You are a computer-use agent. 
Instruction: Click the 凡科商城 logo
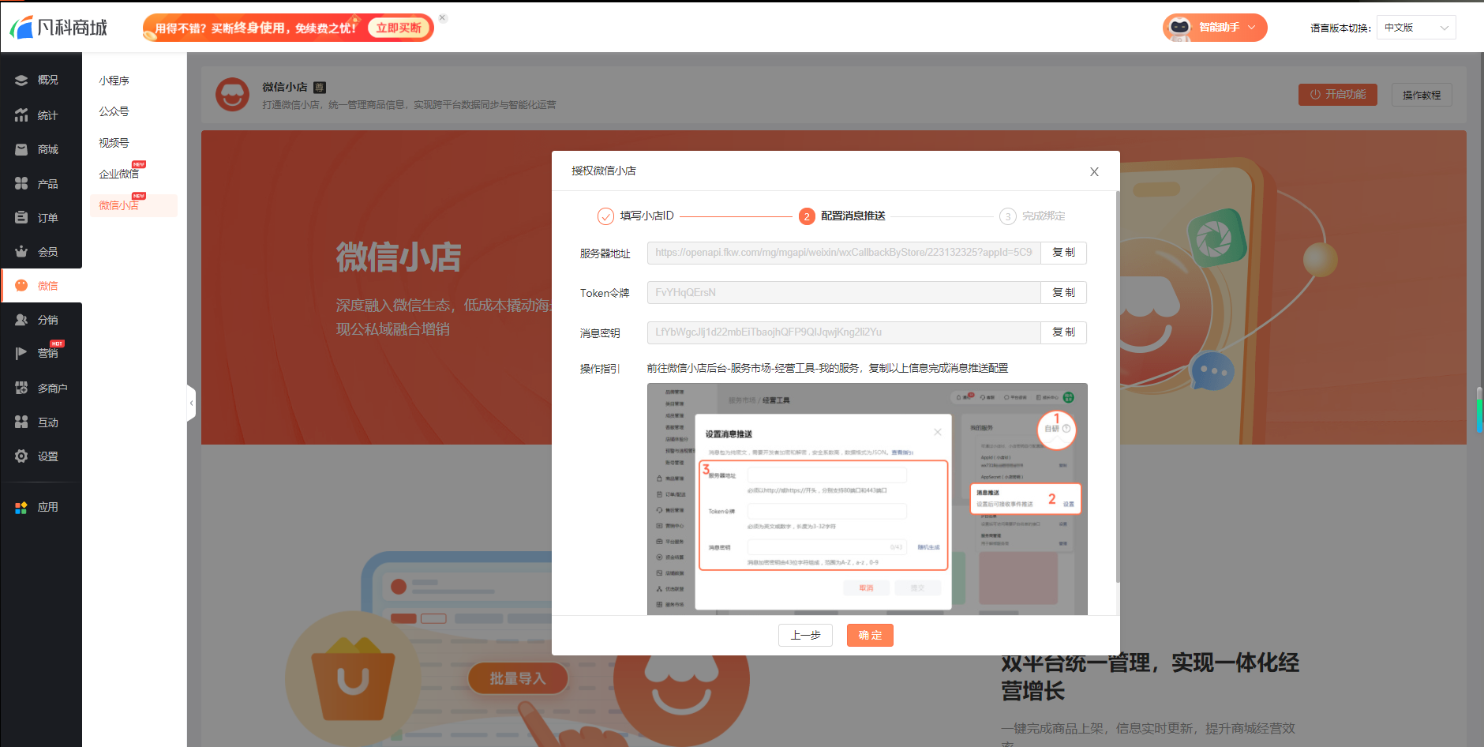(x=58, y=28)
